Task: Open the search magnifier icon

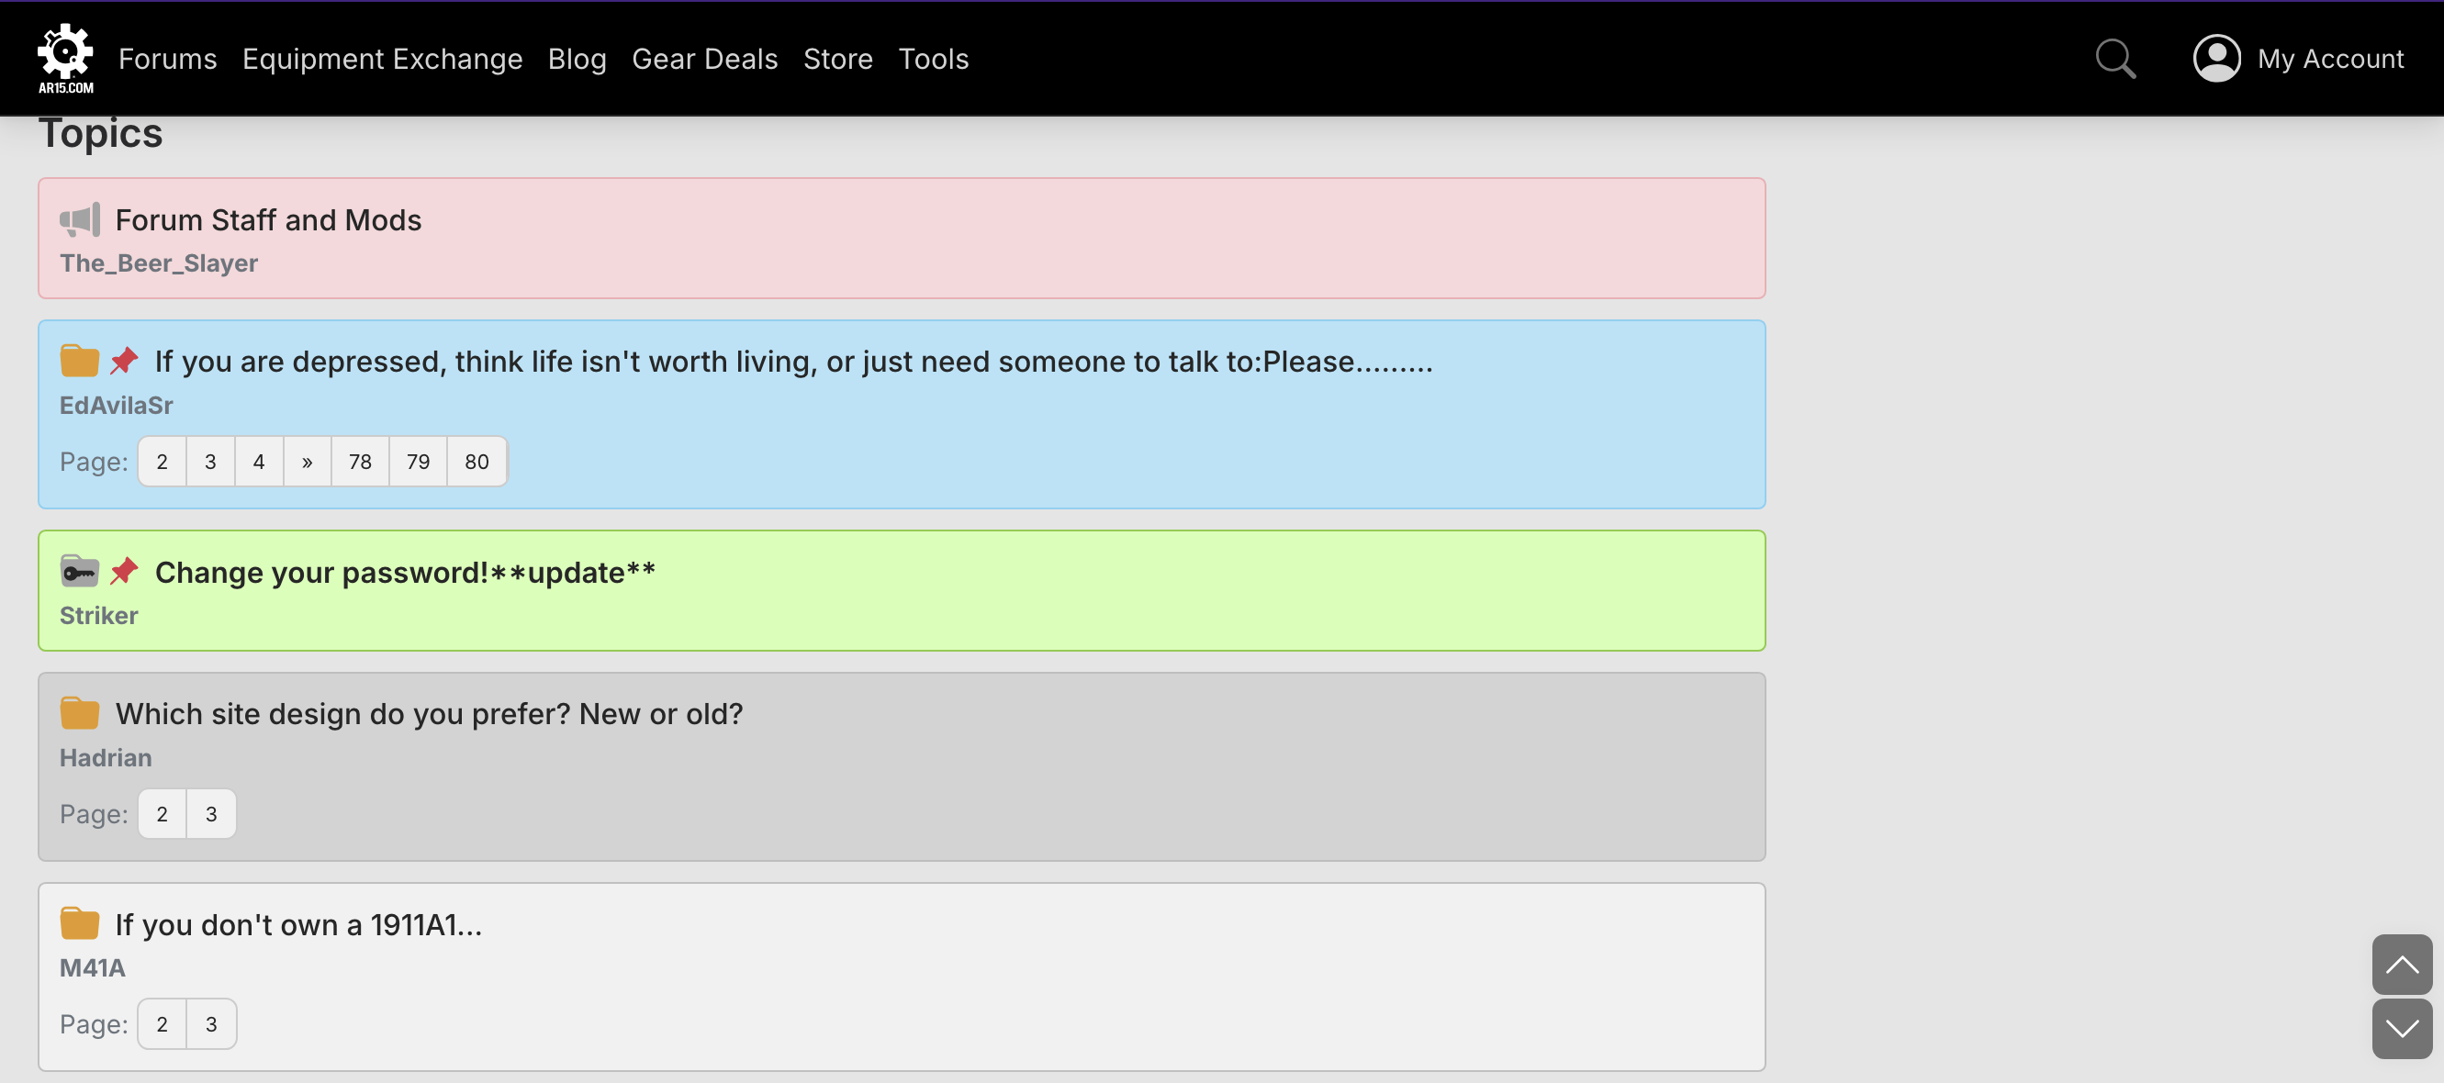Action: pyautogui.click(x=2114, y=59)
